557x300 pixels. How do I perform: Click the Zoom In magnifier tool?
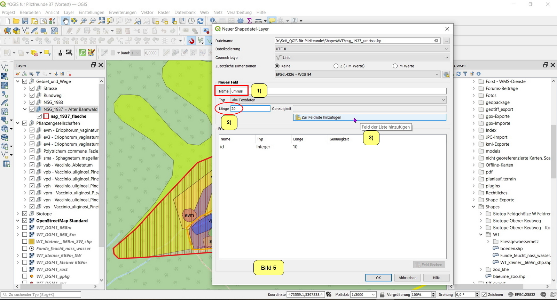(x=84, y=21)
